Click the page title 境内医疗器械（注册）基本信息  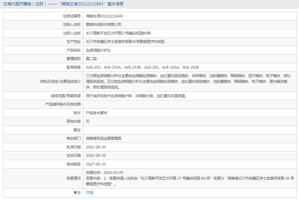click(65, 4)
